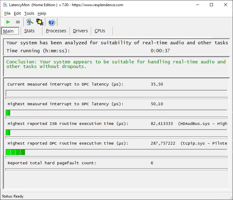The image size is (233, 200).
Task: Switch to the Drivers tab
Action: (x=80, y=31)
